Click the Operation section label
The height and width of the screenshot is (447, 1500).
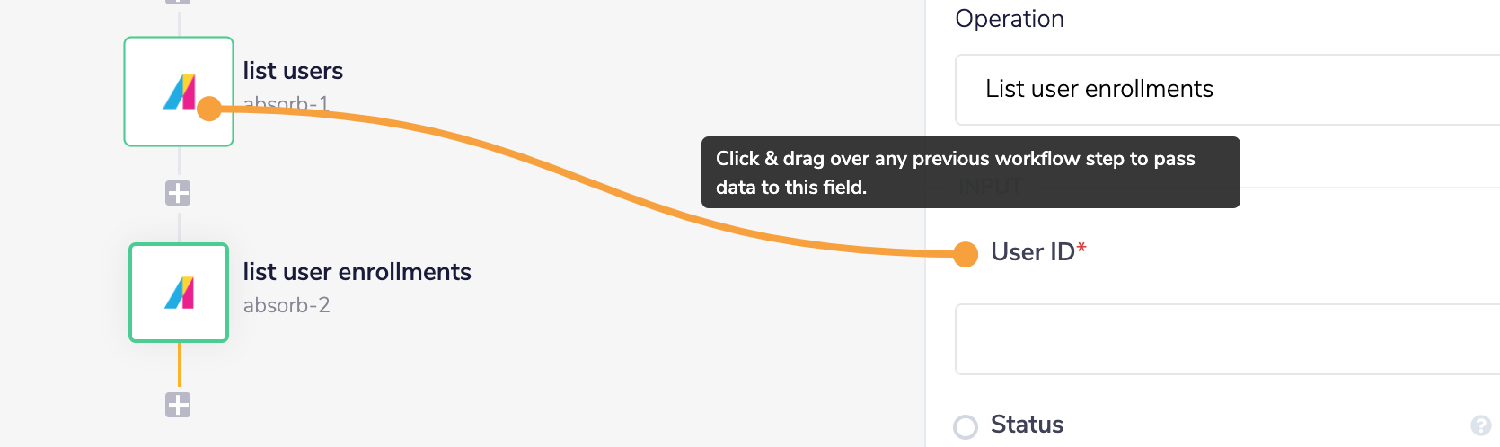tap(1010, 19)
